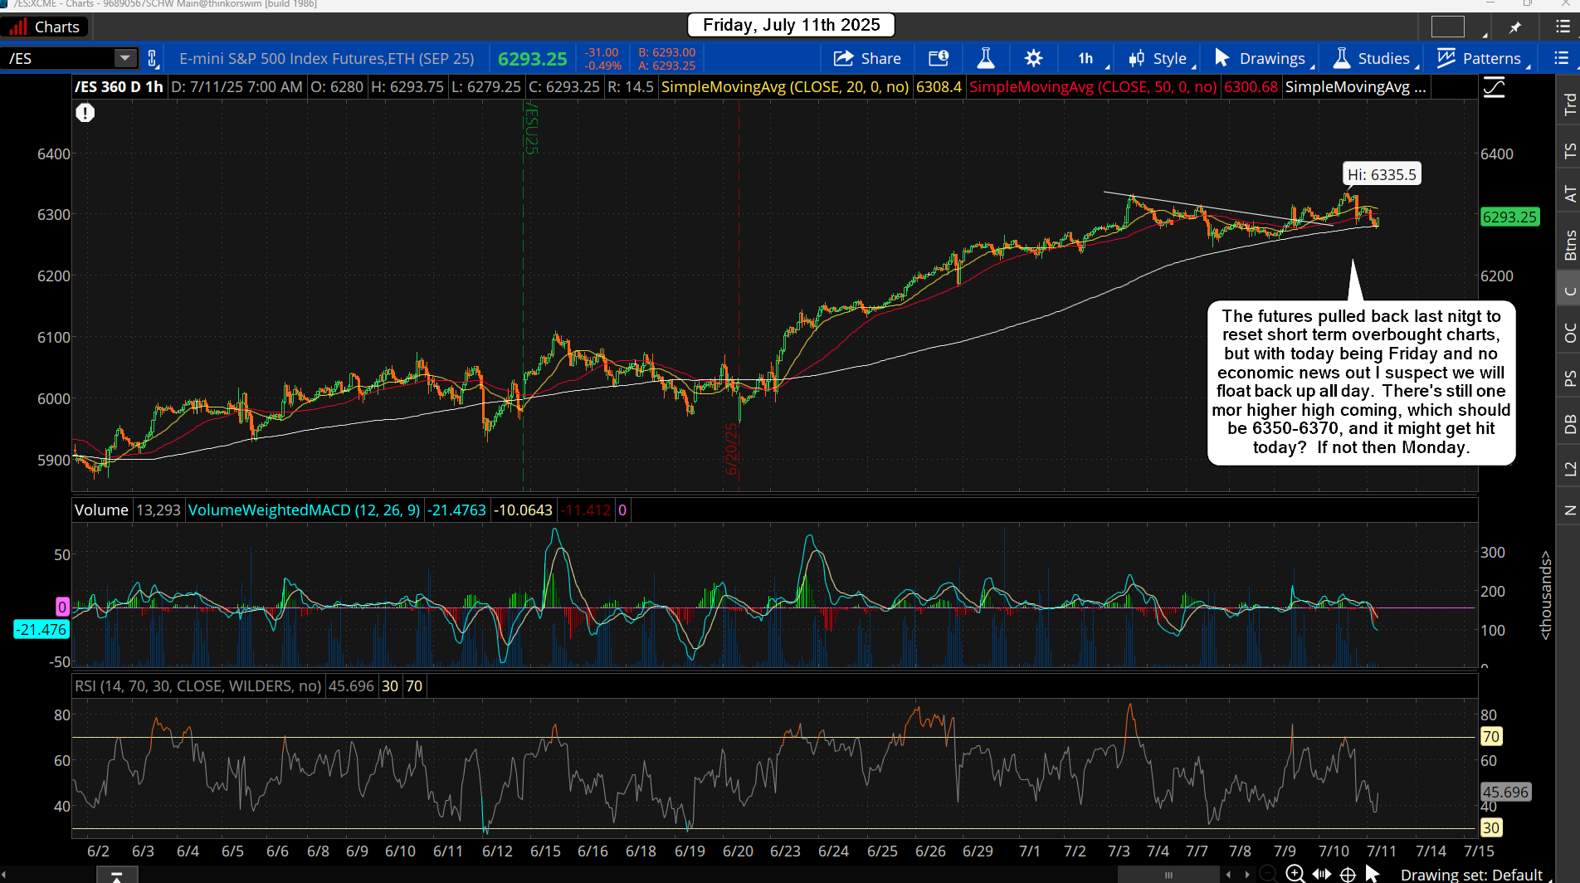Open the TS side tab
1580x883 pixels.
click(1569, 150)
